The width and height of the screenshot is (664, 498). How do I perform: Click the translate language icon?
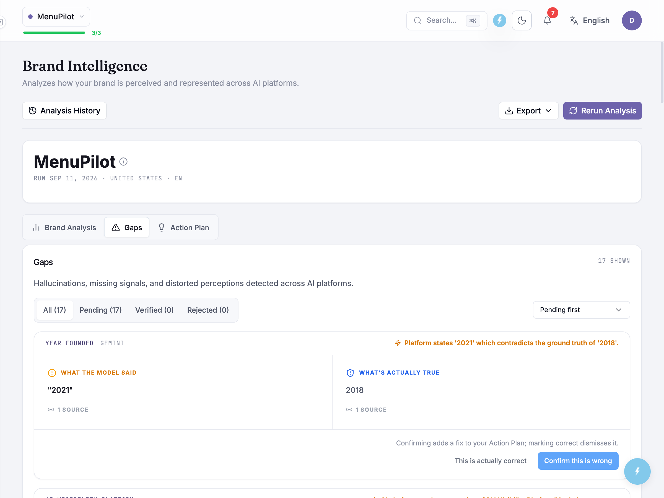[x=574, y=20]
